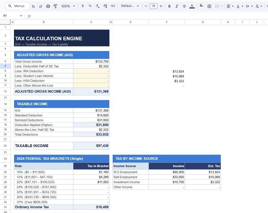Viewport: 268px width, 213px height.
Task: Toggle strikethrough formatting
Action: tap(184, 6)
